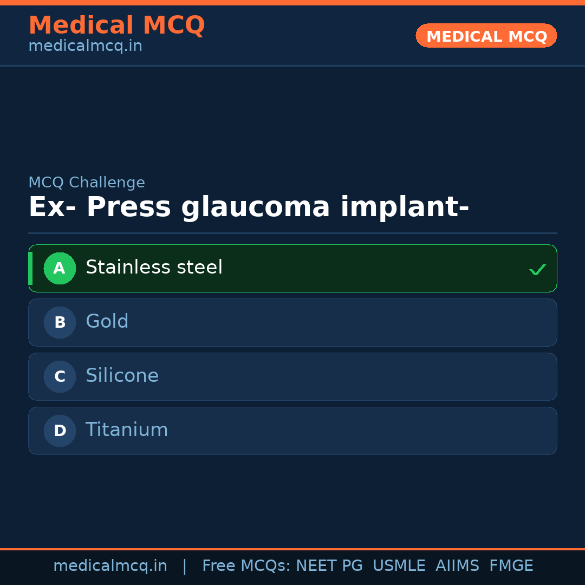The image size is (585, 585).
Task: Click the Free MCQs text in the footer
Action: pos(246,566)
